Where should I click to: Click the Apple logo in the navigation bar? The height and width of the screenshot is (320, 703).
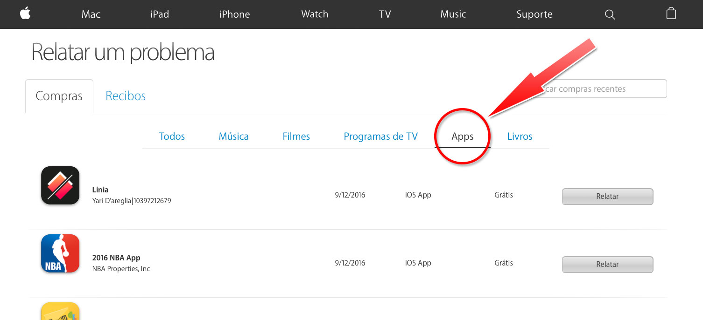25,14
